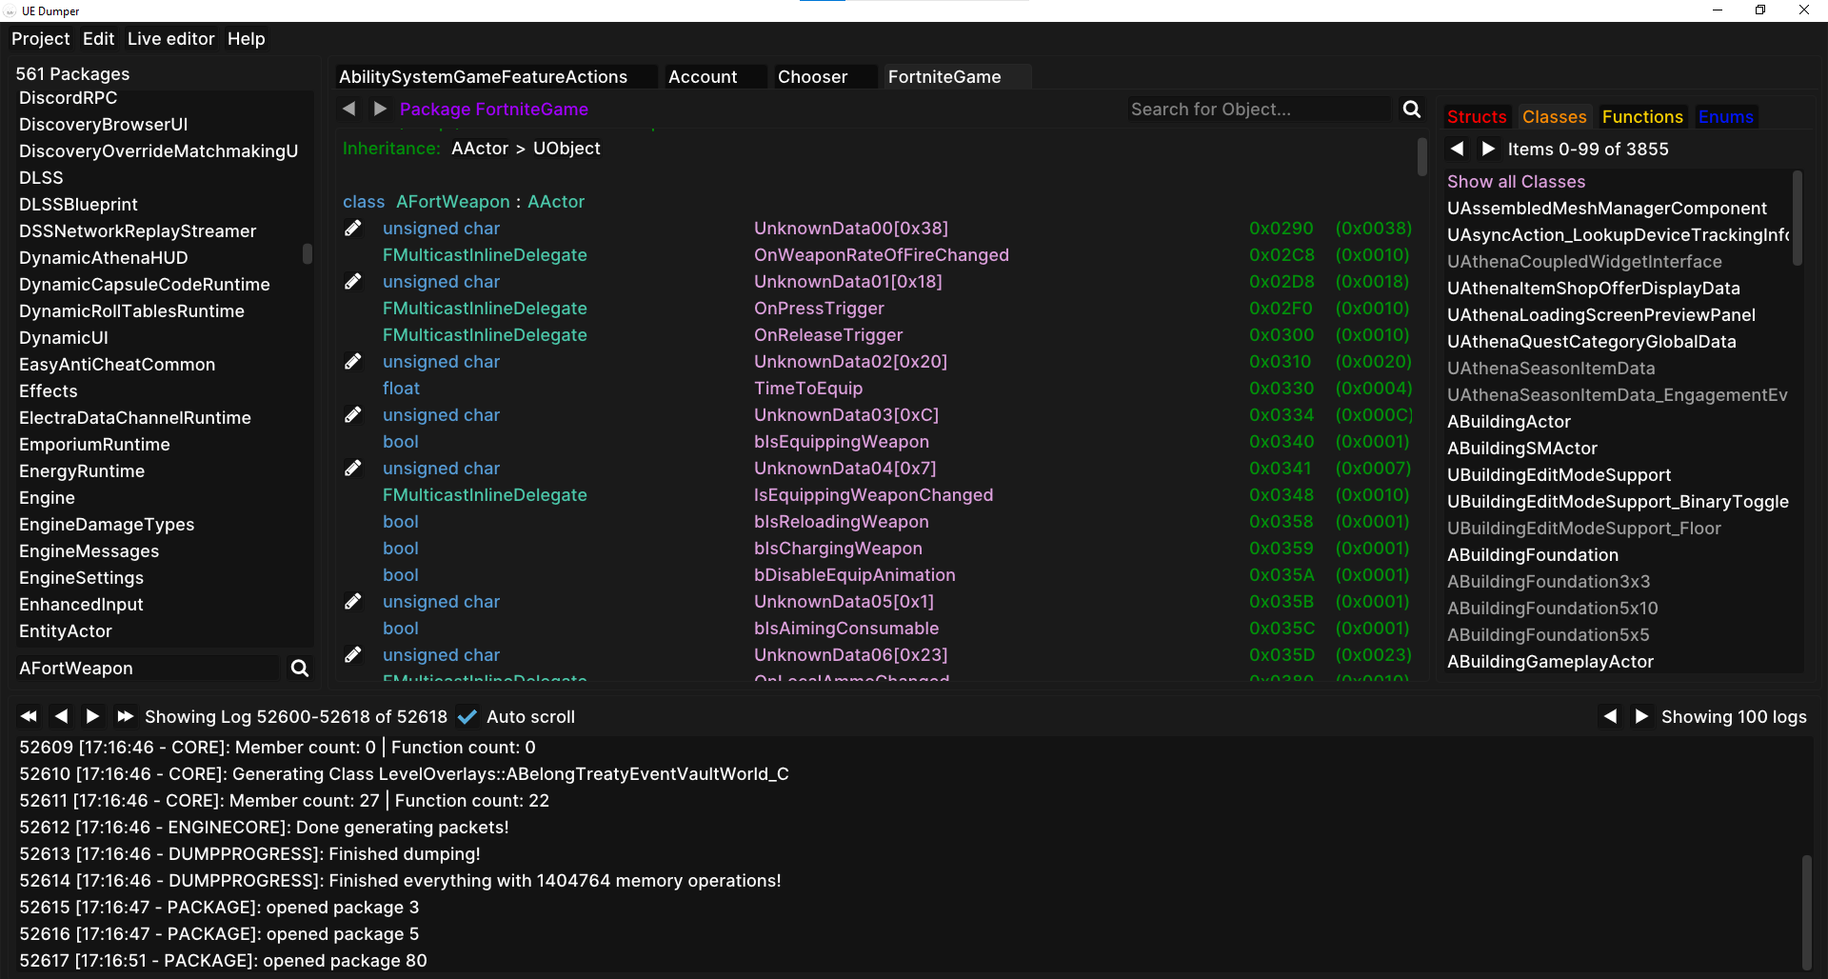The image size is (1828, 979).
Task: Click the TimeToEquip member
Action: pos(808,389)
